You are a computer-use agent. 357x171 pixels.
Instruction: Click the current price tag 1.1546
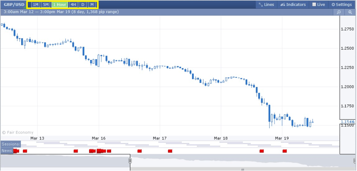(347, 122)
